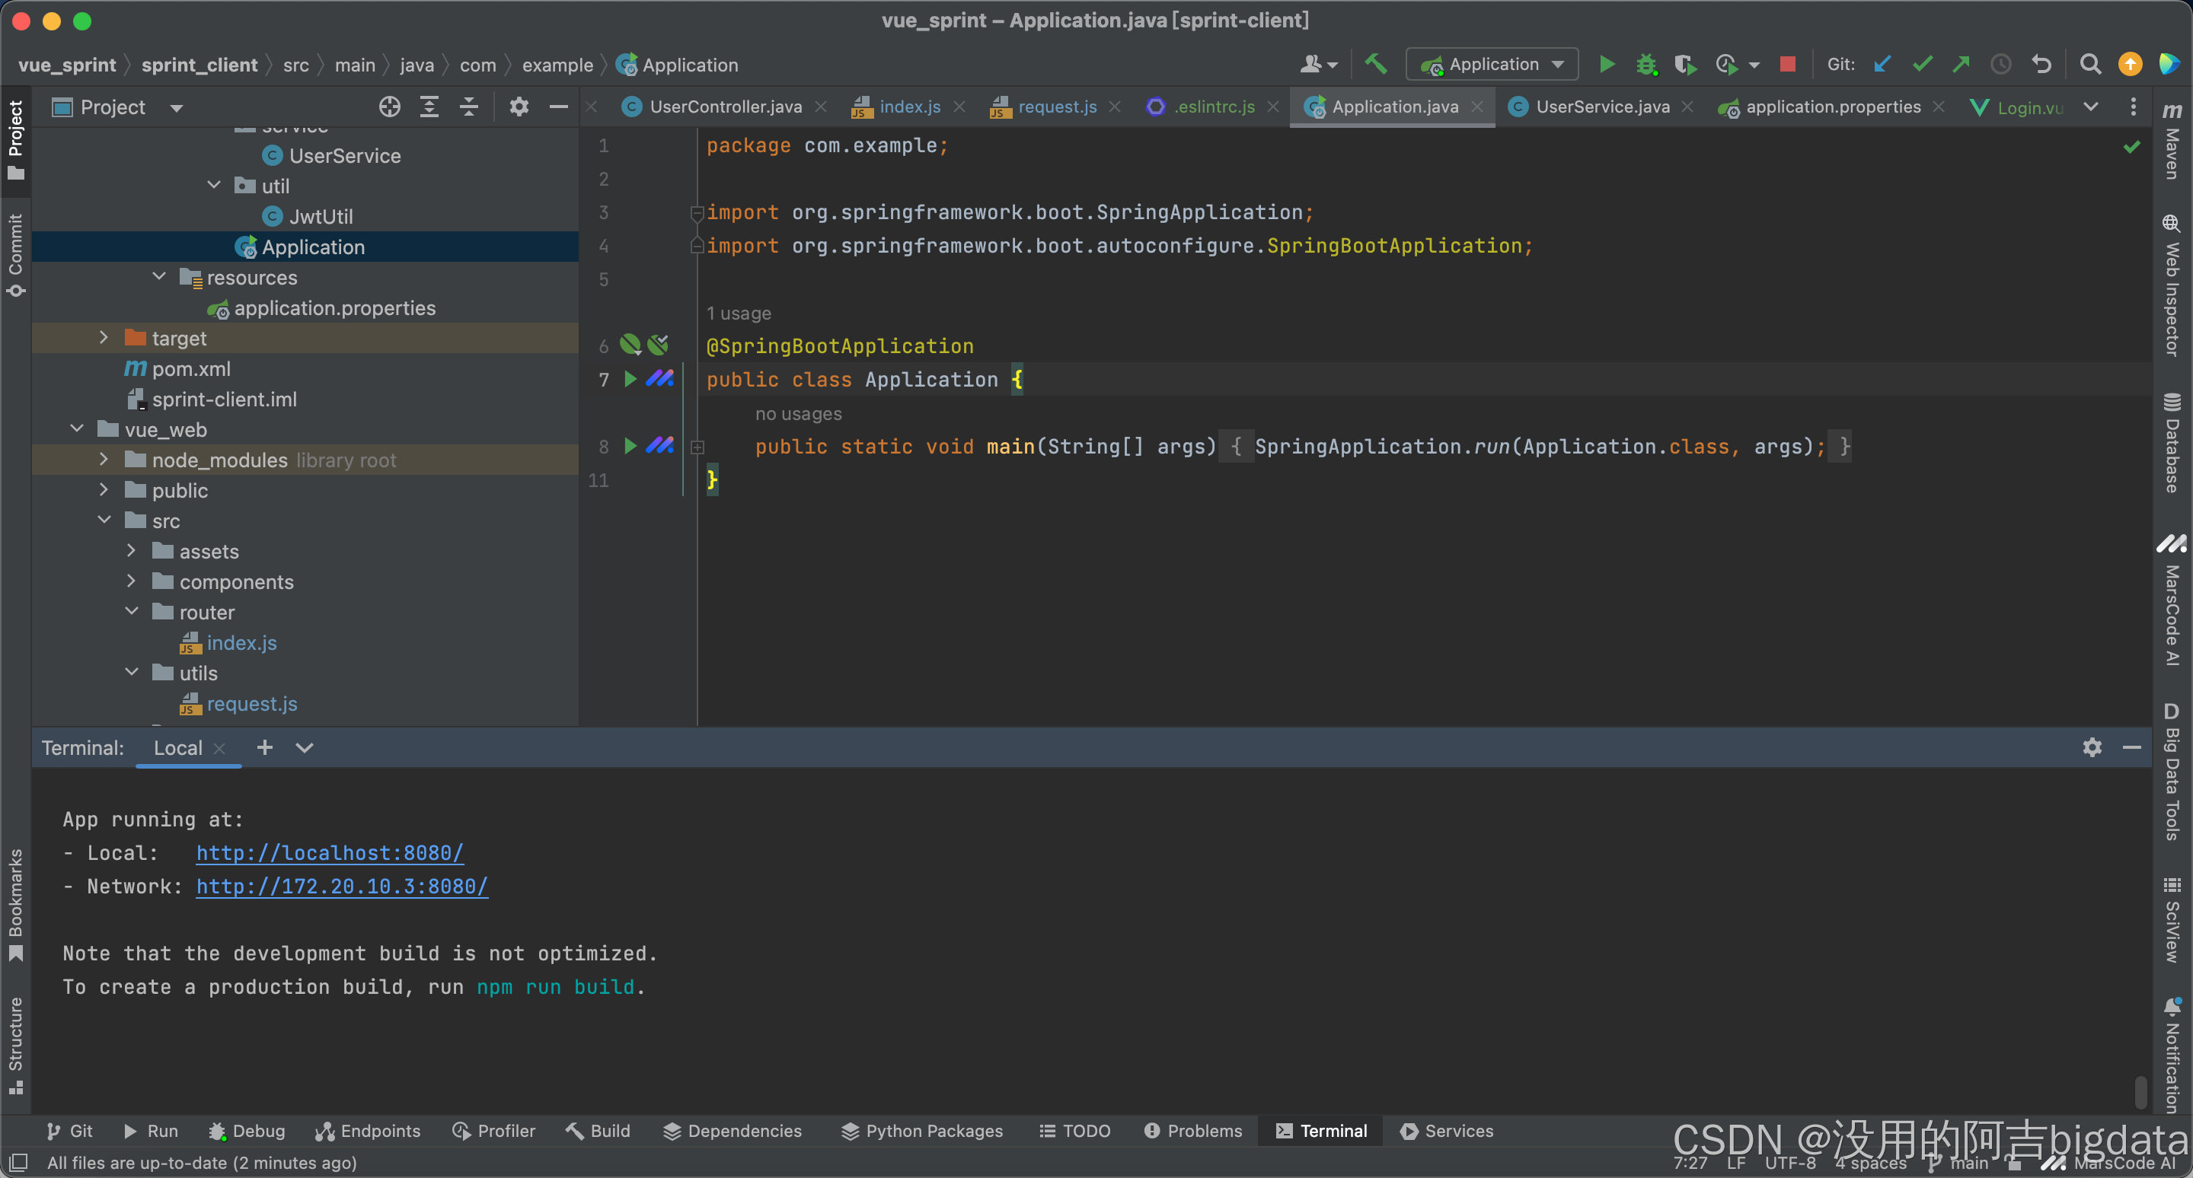Click run gutter arrow beside class Application
The height and width of the screenshot is (1178, 2193).
pos(630,378)
